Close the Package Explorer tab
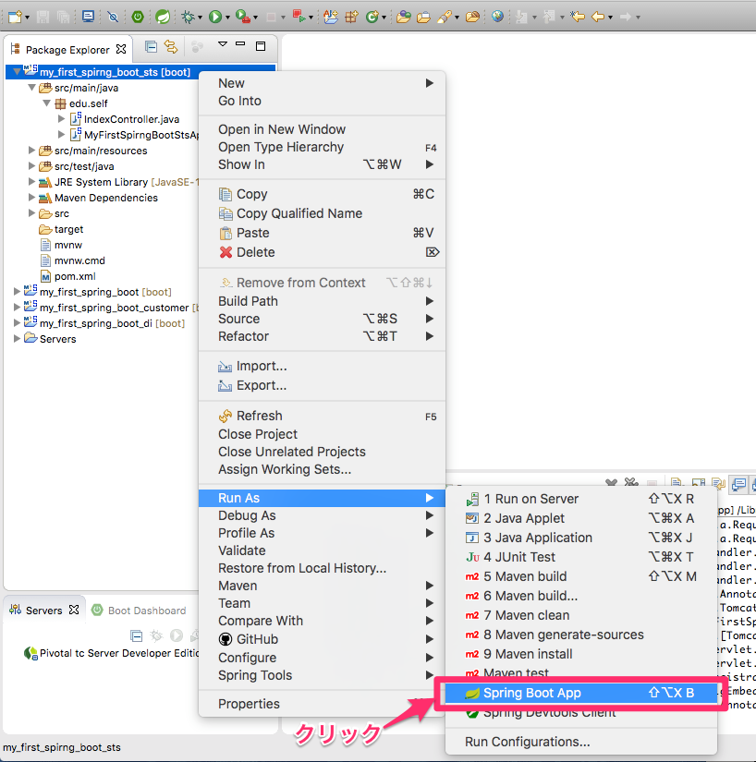The image size is (756, 762). 121,49
